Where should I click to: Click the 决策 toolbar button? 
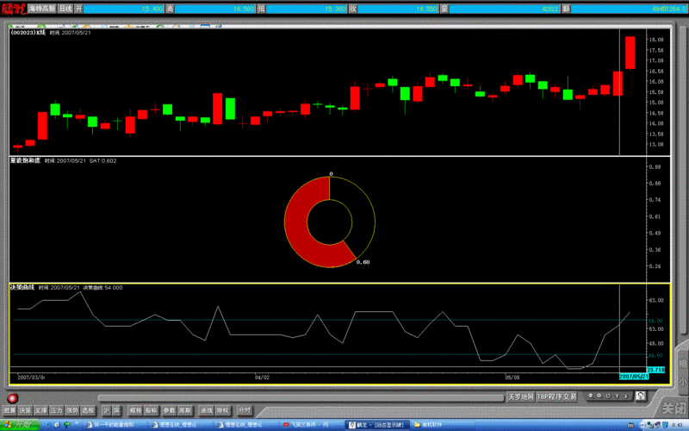pos(26,410)
